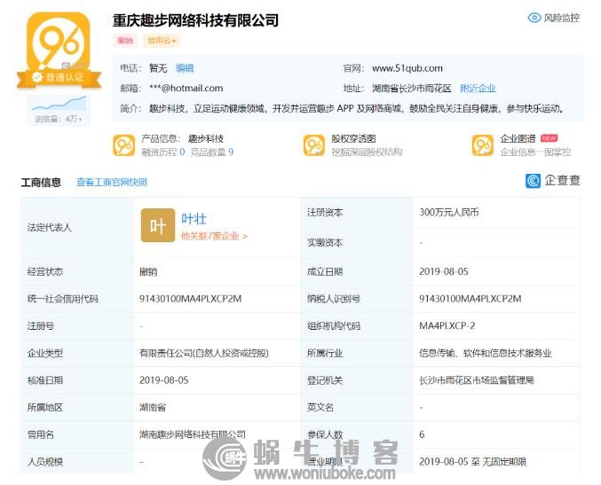The width and height of the screenshot is (601, 485).
Task: Select the 撤销 status tag
Action: point(125,41)
